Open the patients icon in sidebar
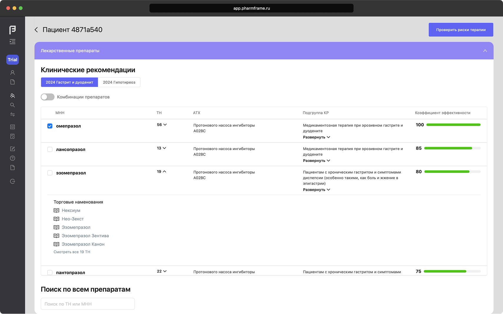 click(x=12, y=96)
